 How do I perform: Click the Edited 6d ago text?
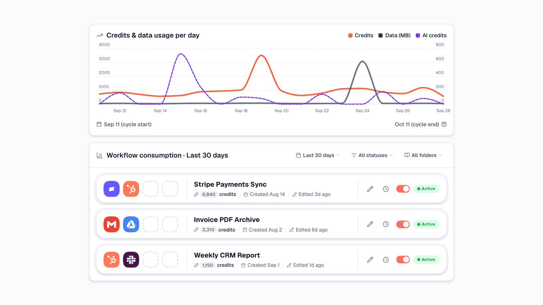pyautogui.click(x=312, y=230)
